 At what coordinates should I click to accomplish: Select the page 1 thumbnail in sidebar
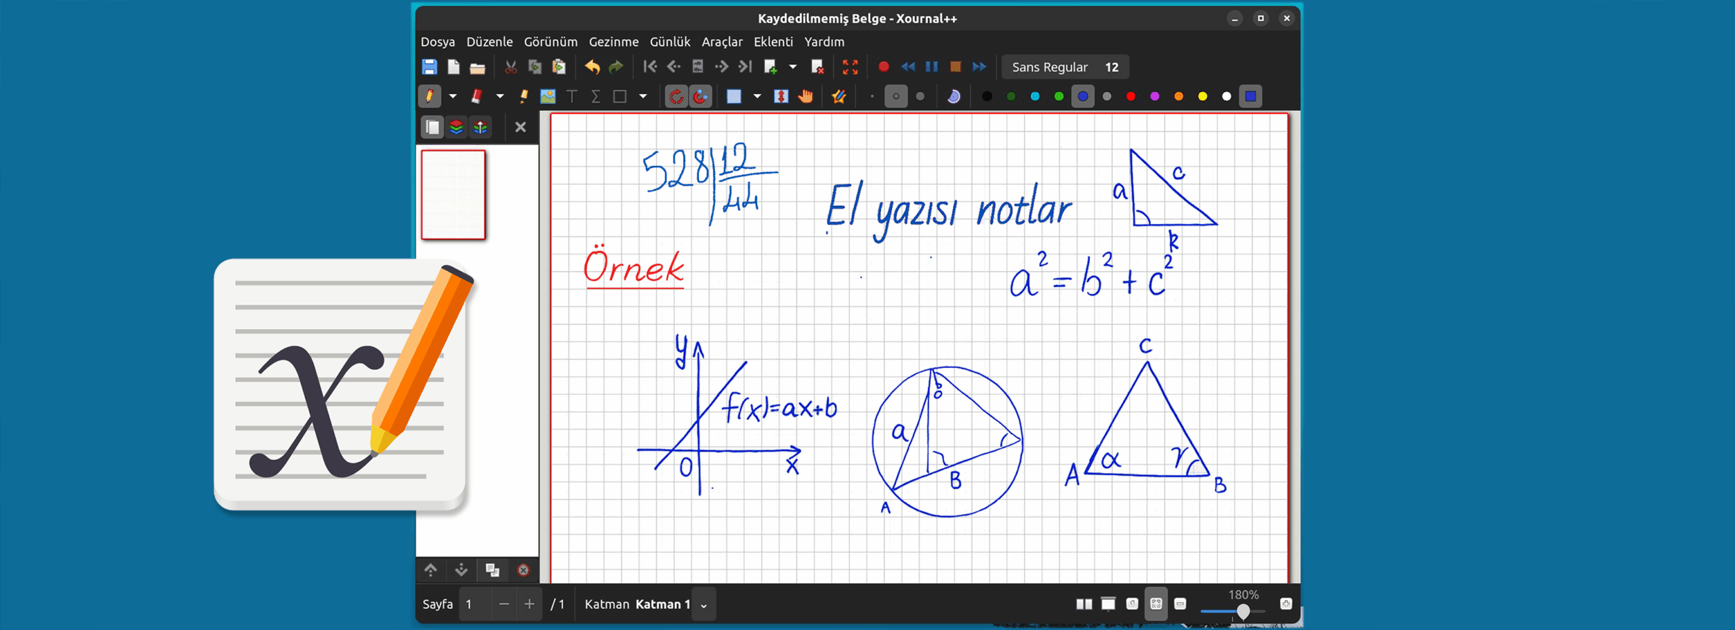pos(453,195)
